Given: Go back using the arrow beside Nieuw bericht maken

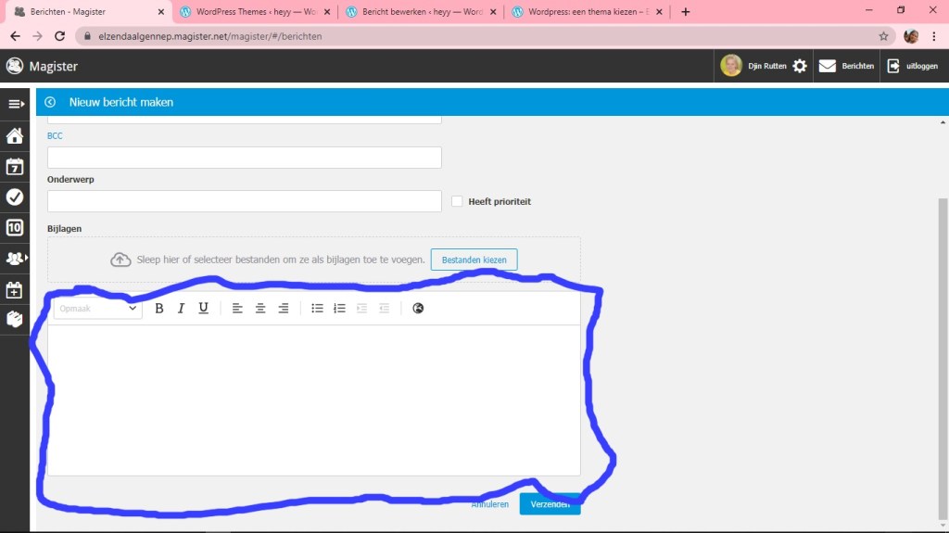Looking at the screenshot, I should [50, 102].
